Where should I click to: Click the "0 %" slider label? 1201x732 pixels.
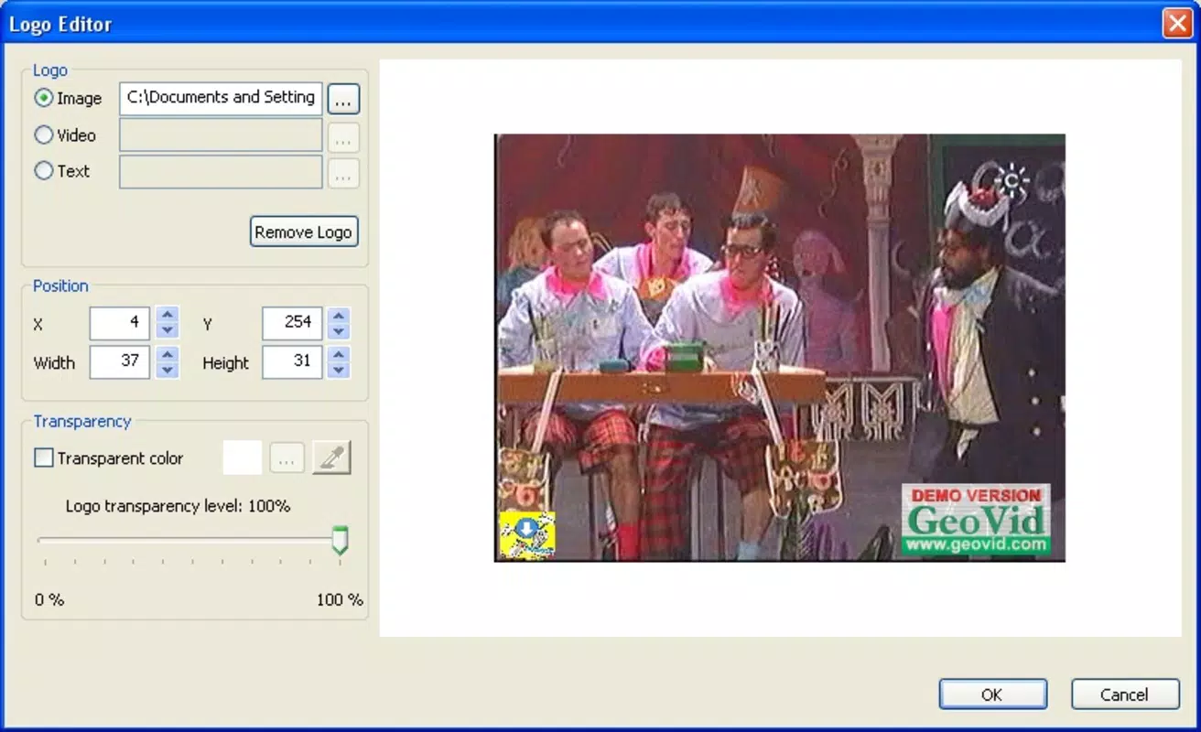coord(49,600)
